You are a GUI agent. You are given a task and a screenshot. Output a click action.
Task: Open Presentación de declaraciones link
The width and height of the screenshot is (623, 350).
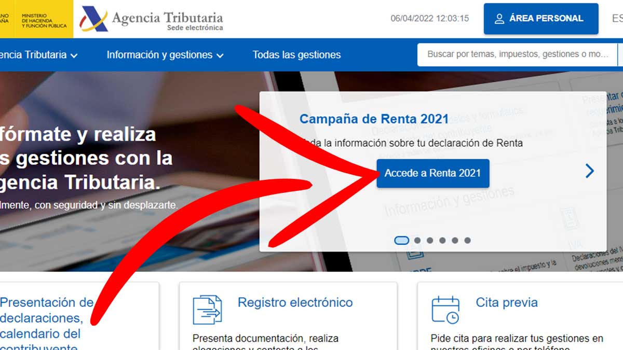46,317
